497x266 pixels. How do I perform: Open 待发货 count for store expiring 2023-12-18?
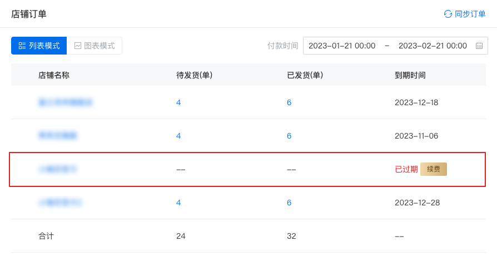pos(178,102)
